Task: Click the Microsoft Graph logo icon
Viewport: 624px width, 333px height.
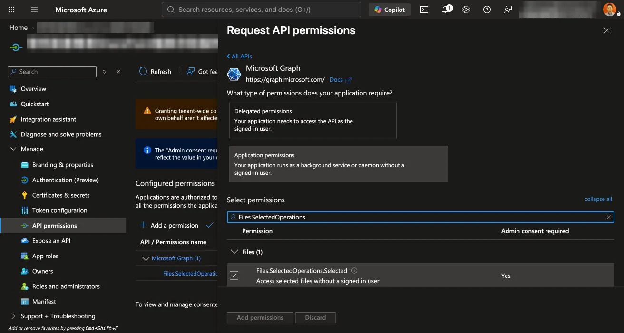Action: (x=234, y=75)
